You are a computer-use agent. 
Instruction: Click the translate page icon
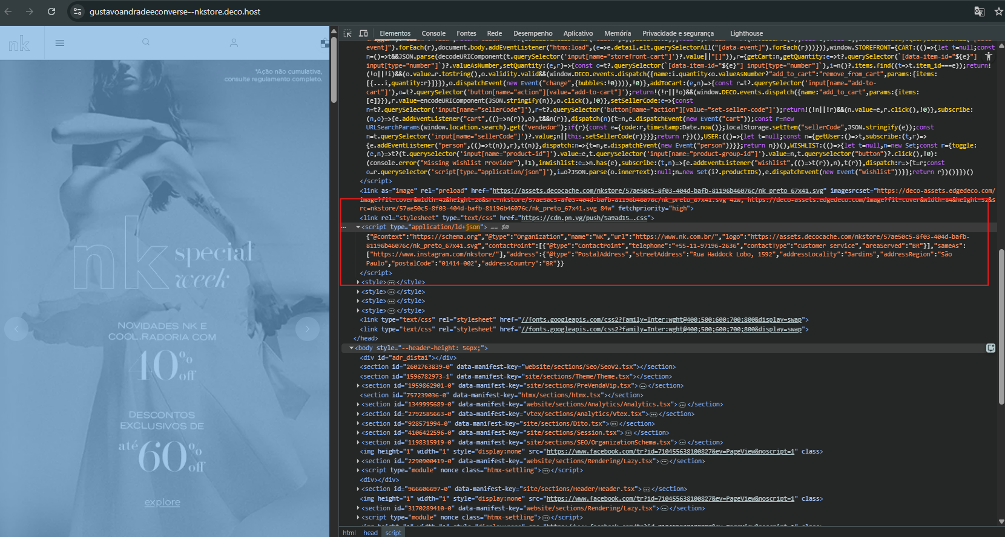click(979, 11)
